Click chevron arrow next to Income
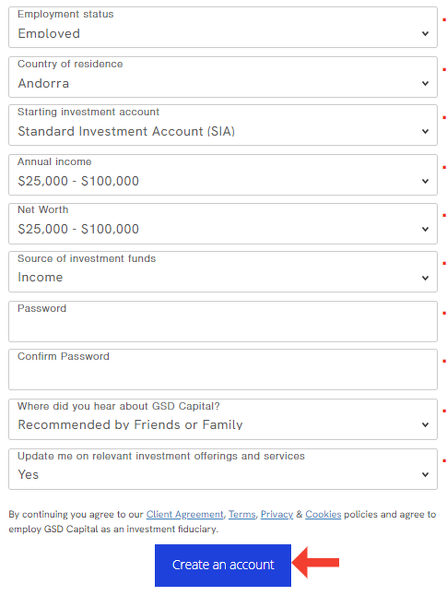The image size is (447, 596). [425, 278]
